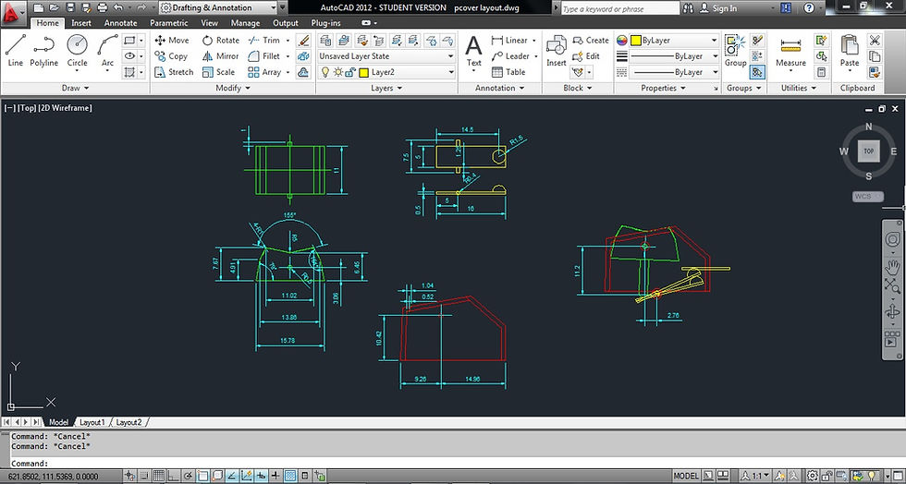Open the Manage ribbon tab
Viewport: 906px width, 484px height.
pos(245,23)
